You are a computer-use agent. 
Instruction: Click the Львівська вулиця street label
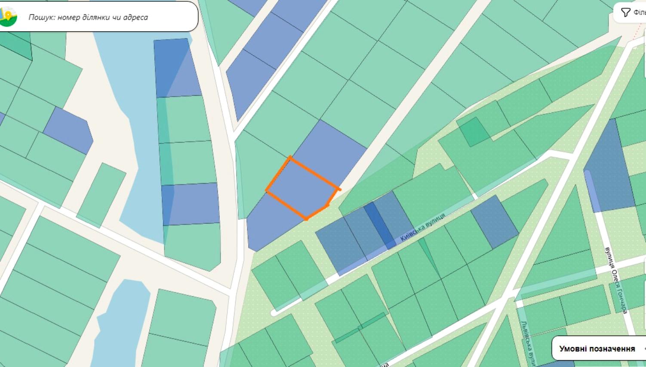click(x=528, y=343)
